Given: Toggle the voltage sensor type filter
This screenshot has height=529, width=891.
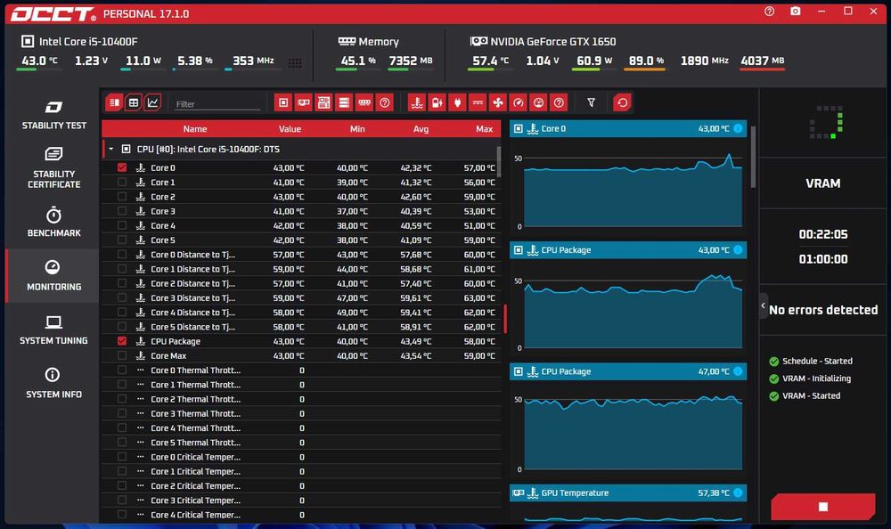Looking at the screenshot, I should click(x=437, y=102).
